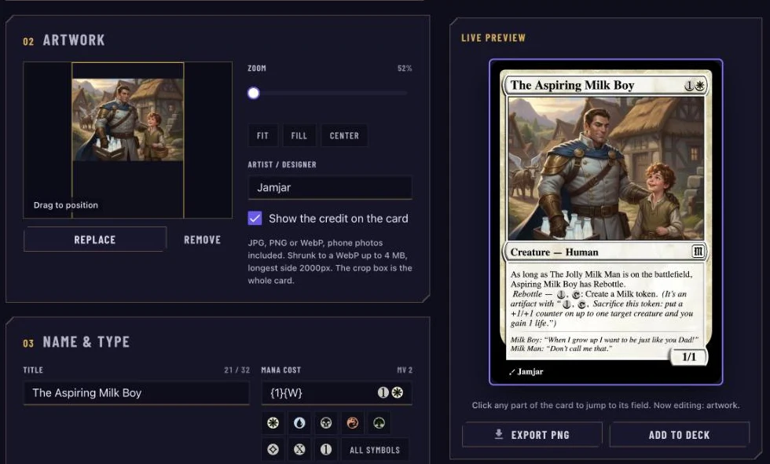
Task: Click the 1/1 power/toughness box on the card
Action: coord(689,357)
